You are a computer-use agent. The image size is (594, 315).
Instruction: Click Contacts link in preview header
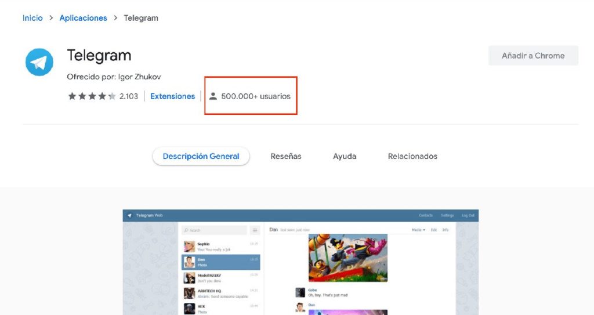[x=426, y=215]
